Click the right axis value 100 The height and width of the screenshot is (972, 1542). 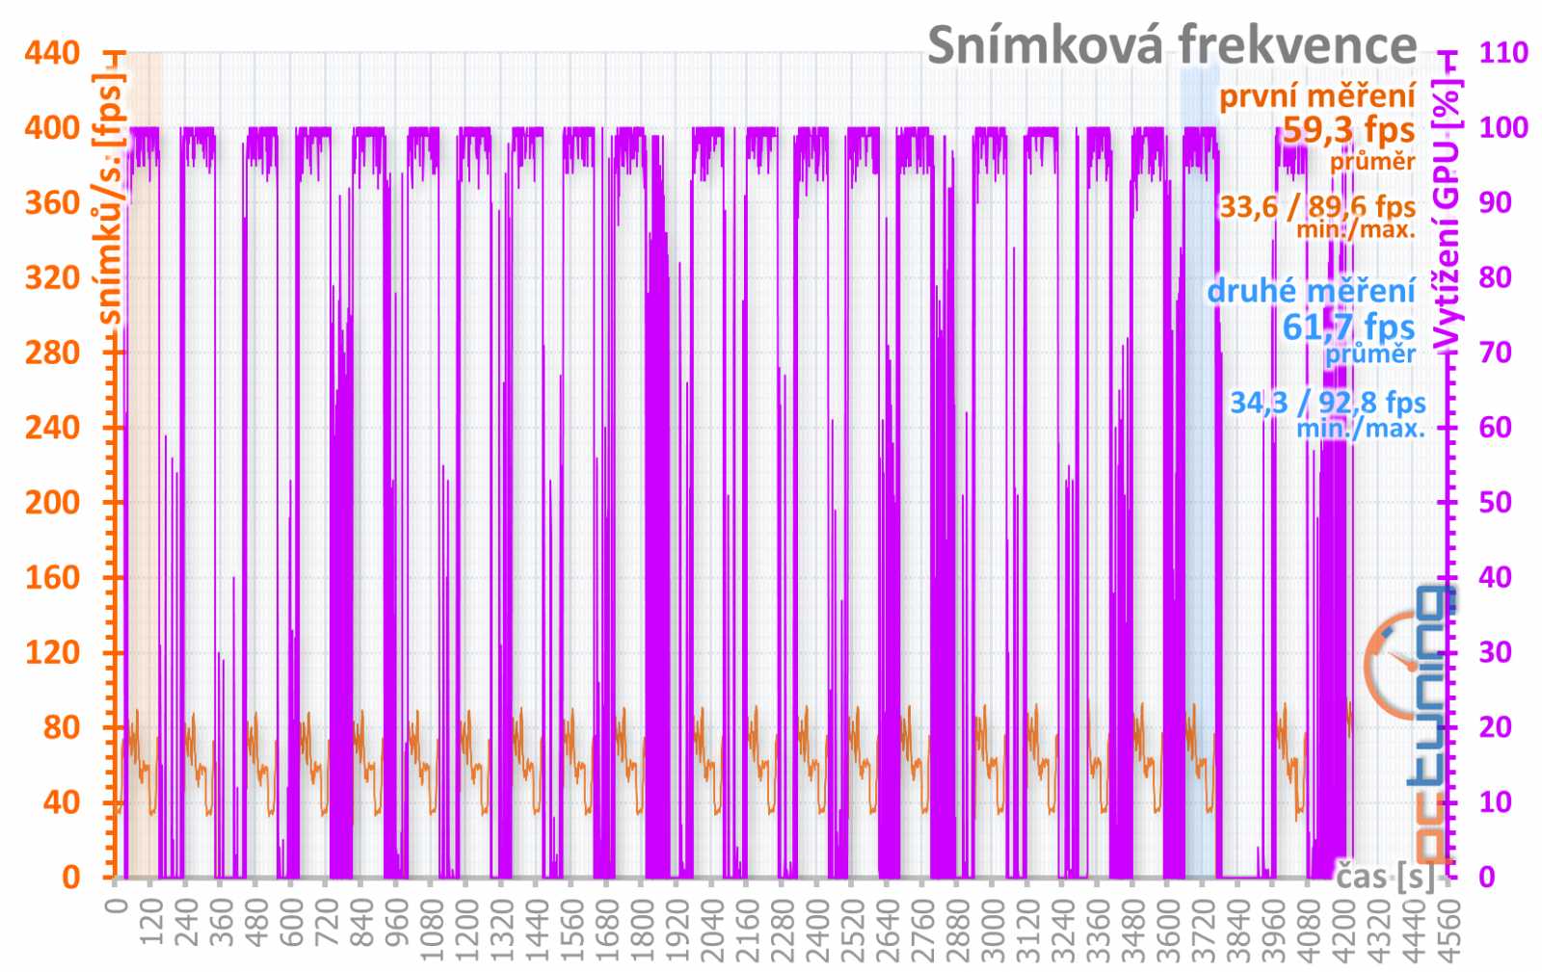(1503, 127)
